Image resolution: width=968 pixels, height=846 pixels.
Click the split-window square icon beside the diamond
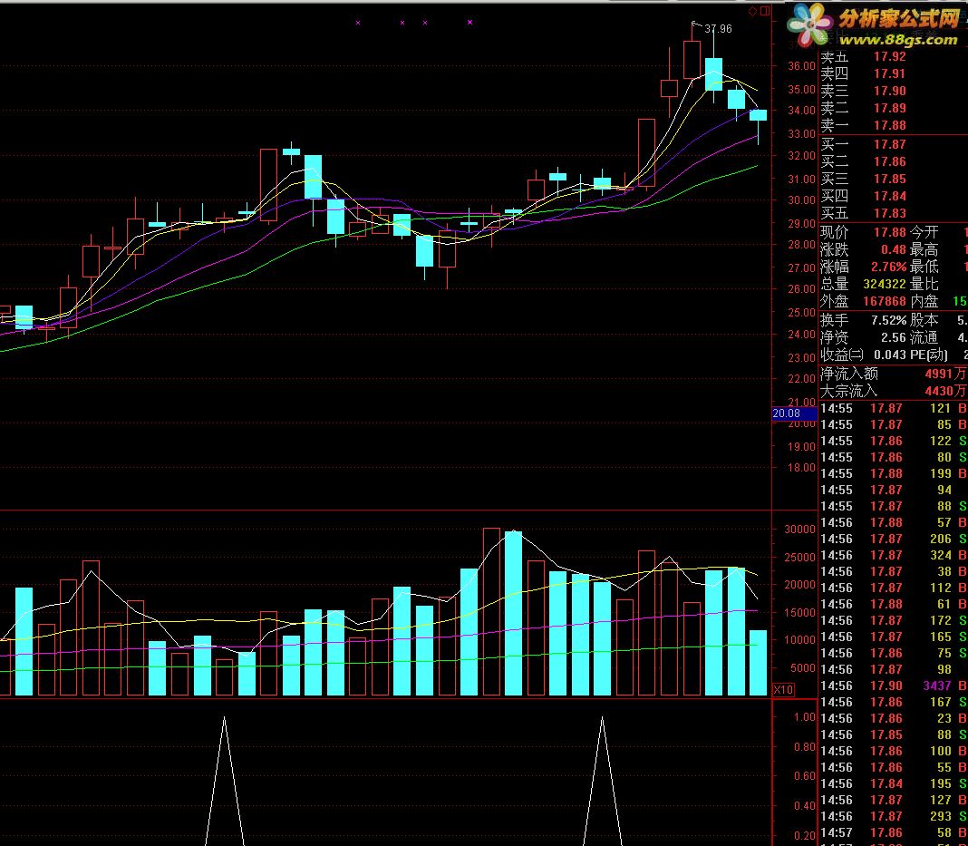(765, 11)
